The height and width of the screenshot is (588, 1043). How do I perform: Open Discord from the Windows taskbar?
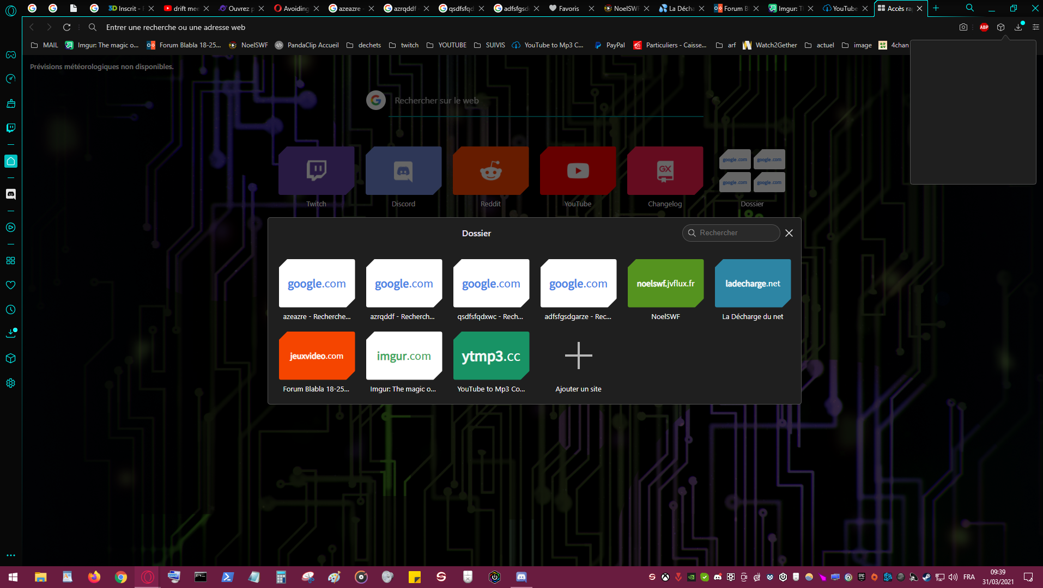(521, 577)
